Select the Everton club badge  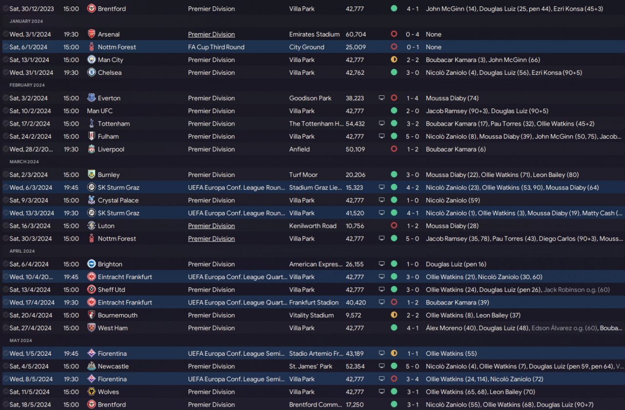[x=91, y=98]
